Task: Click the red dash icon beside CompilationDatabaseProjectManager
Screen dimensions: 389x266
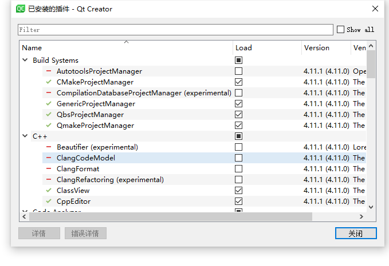Action: click(x=49, y=92)
